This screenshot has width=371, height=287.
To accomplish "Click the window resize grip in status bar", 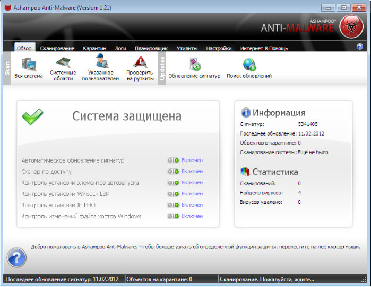I will tap(364, 280).
